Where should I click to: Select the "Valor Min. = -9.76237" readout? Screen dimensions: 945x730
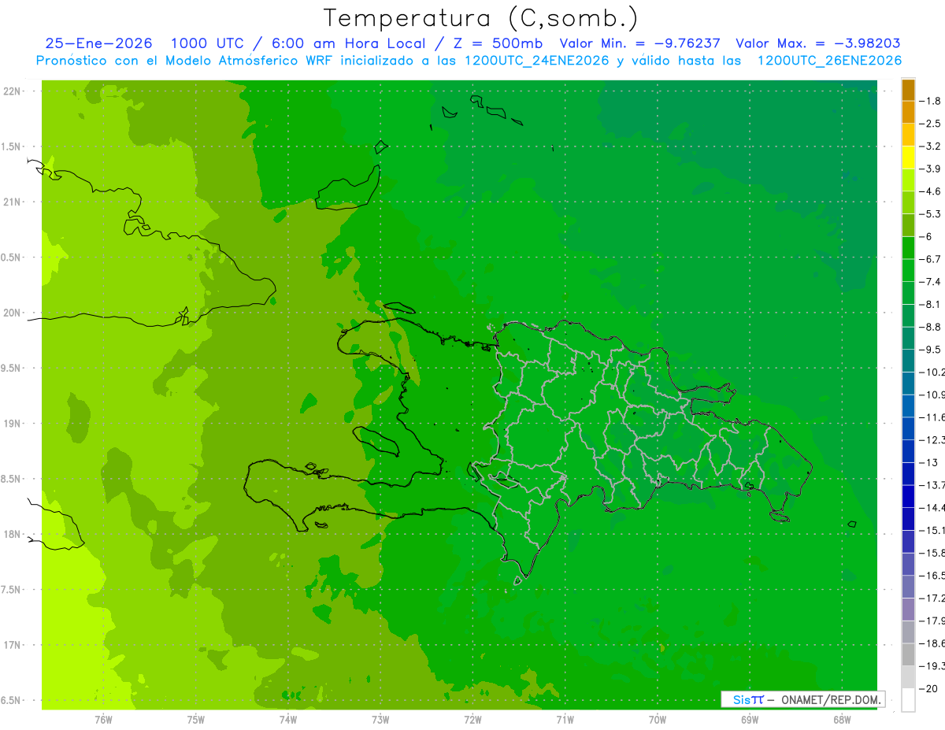pyautogui.click(x=639, y=43)
